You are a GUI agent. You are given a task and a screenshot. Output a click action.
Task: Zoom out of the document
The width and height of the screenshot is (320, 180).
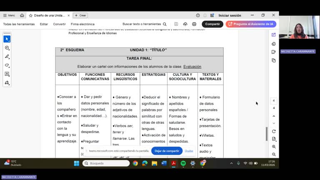coord(274,155)
